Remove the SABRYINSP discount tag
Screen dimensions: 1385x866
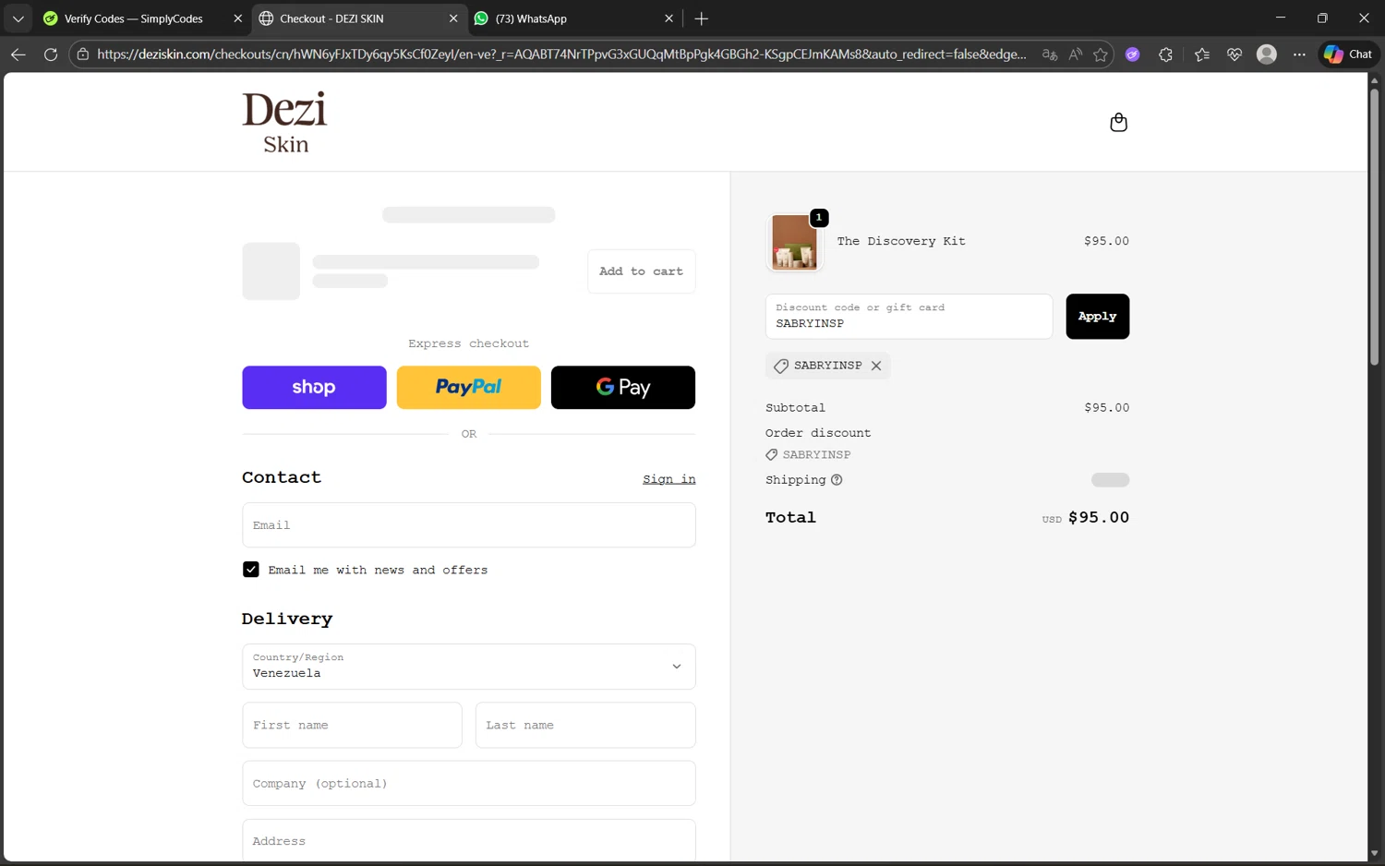click(x=876, y=366)
